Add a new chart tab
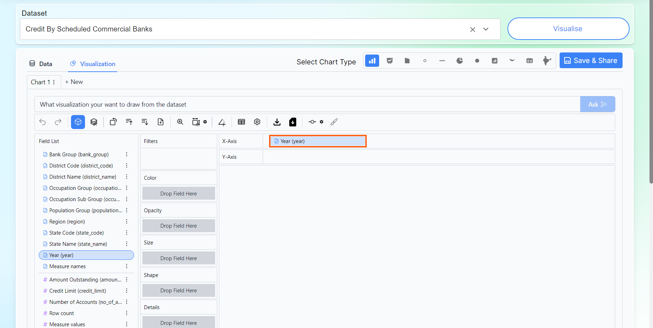Screen dimensions: 653x328 pos(74,82)
